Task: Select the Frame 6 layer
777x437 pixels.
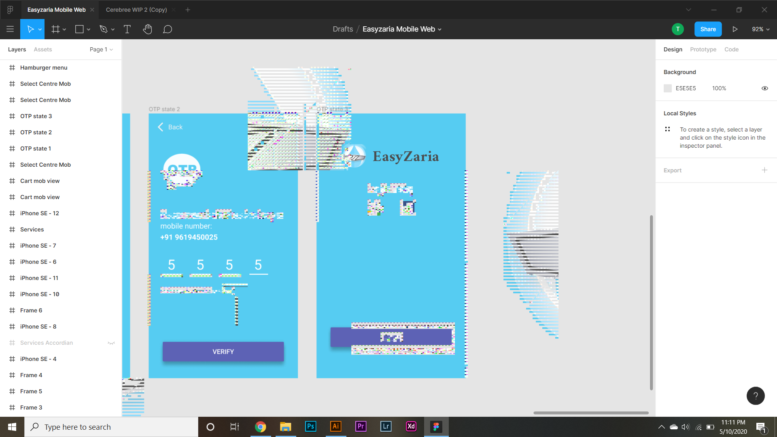Action: point(61,310)
